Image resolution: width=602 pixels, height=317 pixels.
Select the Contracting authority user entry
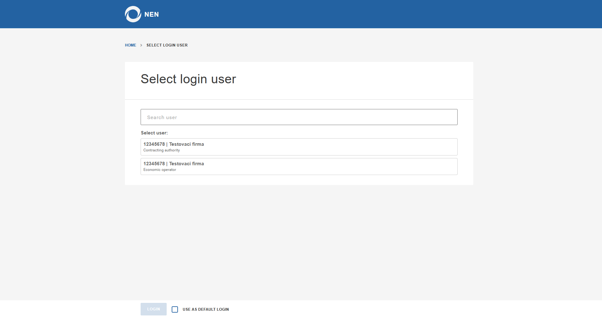point(299,147)
